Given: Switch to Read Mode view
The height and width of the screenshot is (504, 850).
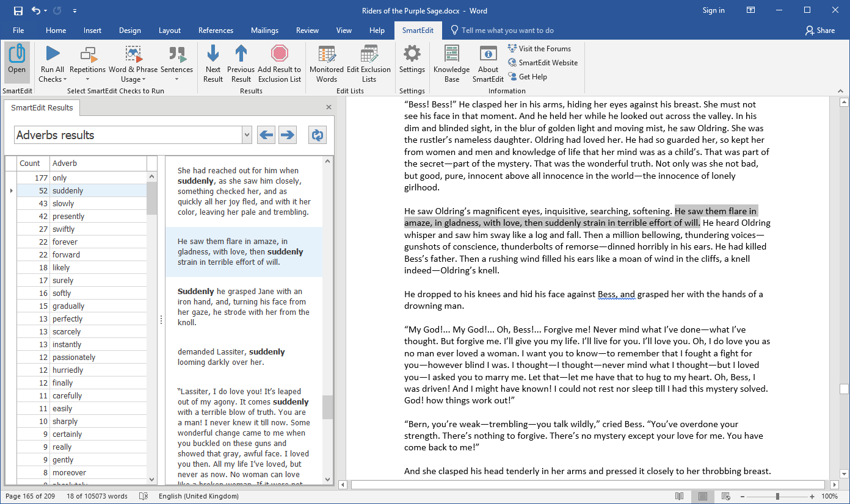Looking at the screenshot, I should point(678,496).
